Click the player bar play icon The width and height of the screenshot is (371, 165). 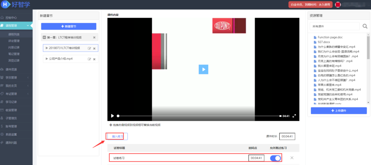point(112,116)
